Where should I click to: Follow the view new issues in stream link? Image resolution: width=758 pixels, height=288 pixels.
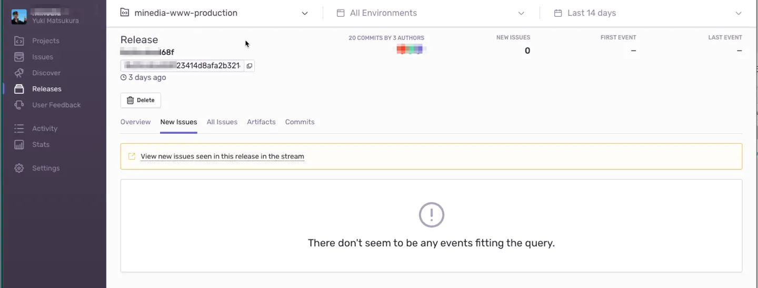[x=222, y=156]
